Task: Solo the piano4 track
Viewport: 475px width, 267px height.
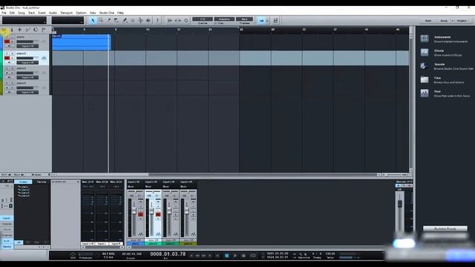Action: (x=13, y=83)
